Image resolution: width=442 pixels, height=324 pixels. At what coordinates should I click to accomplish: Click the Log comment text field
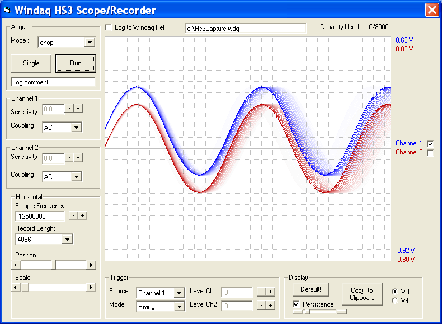pos(53,82)
